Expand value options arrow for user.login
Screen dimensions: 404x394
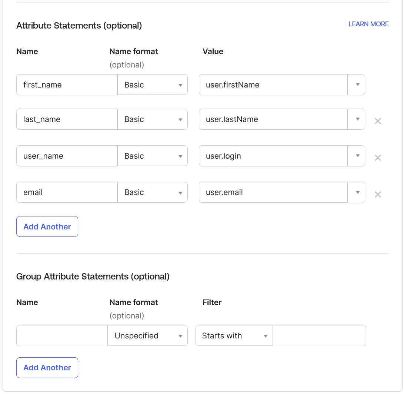click(x=357, y=156)
